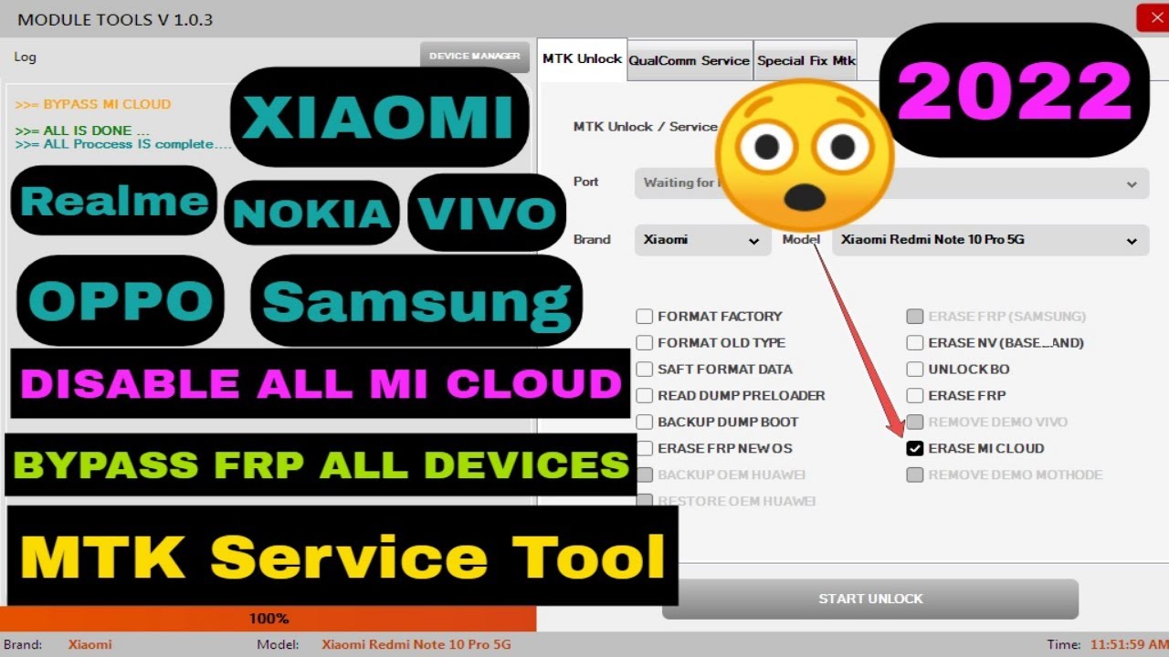This screenshot has width=1169, height=657.
Task: Click the status bar time '11:51:59 AM'
Action: [1128, 645]
